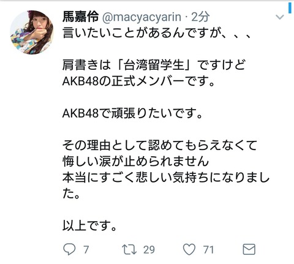The image size is (294, 264).
Task: Like the tweet with the heart icon
Action: pyautogui.click(x=189, y=249)
